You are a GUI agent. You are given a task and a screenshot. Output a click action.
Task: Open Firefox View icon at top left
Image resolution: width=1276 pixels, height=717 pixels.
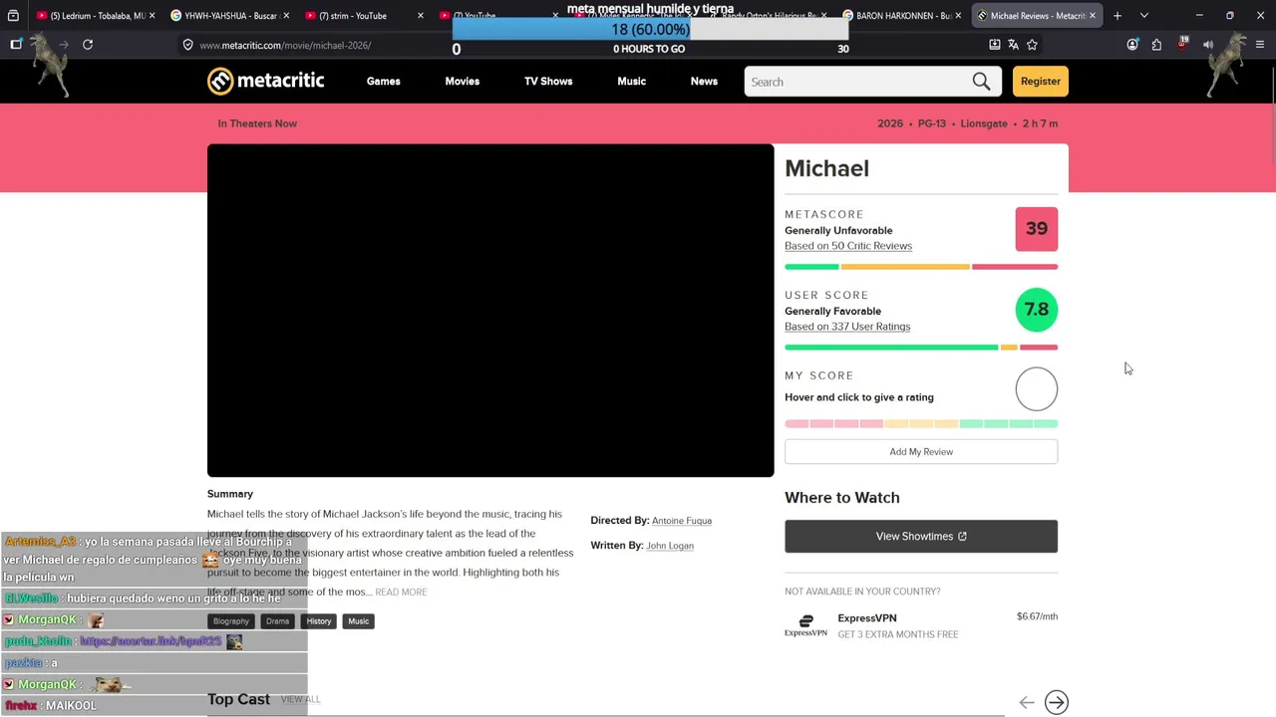(13, 16)
